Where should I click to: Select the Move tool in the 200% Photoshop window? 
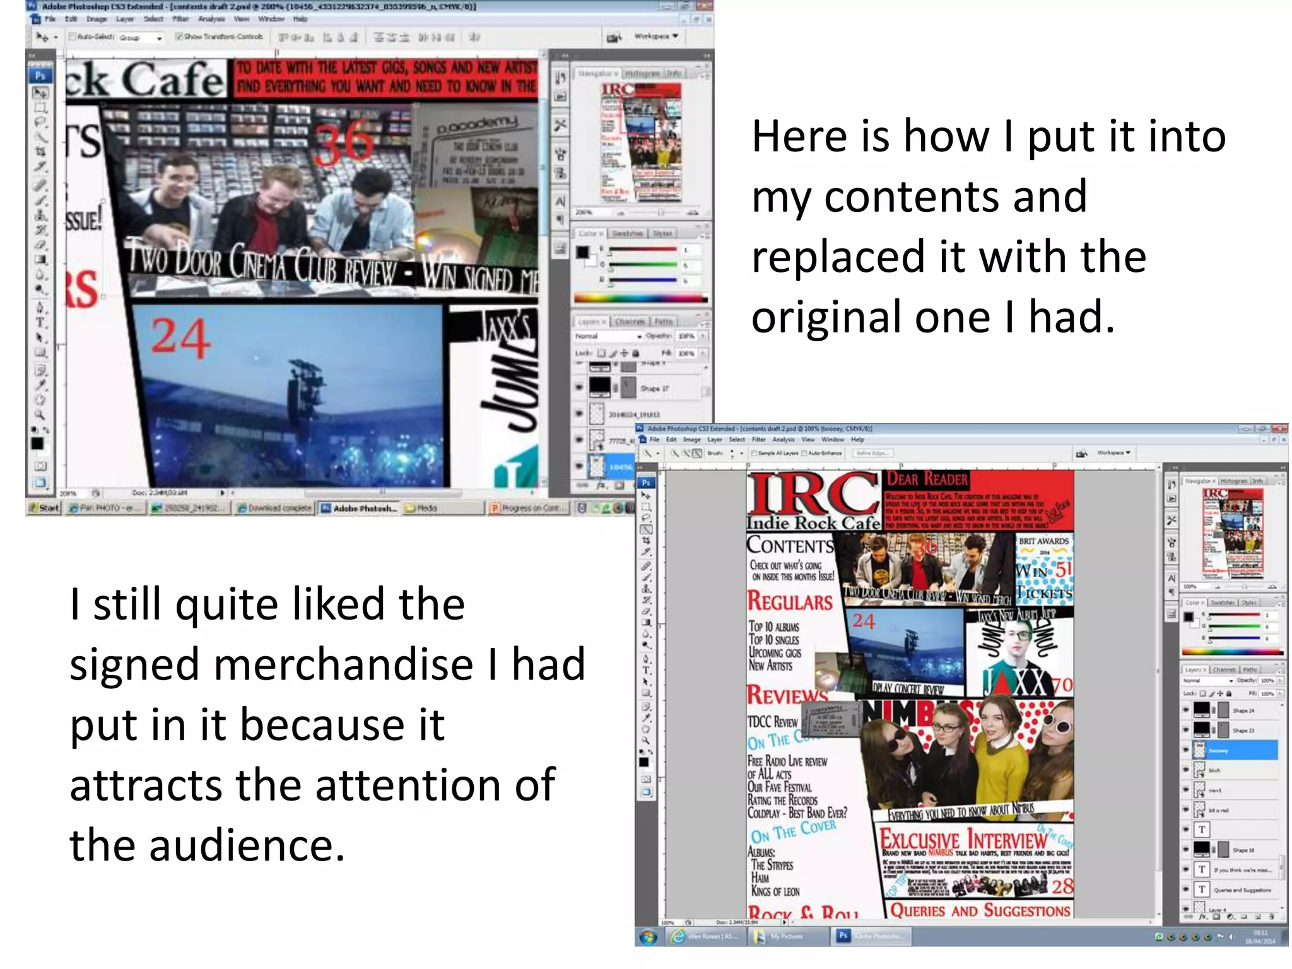point(40,93)
